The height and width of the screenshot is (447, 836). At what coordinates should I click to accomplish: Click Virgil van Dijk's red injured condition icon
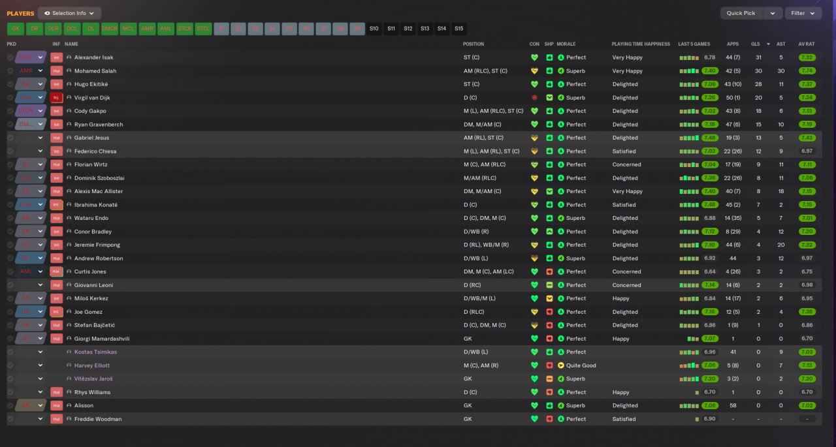534,98
